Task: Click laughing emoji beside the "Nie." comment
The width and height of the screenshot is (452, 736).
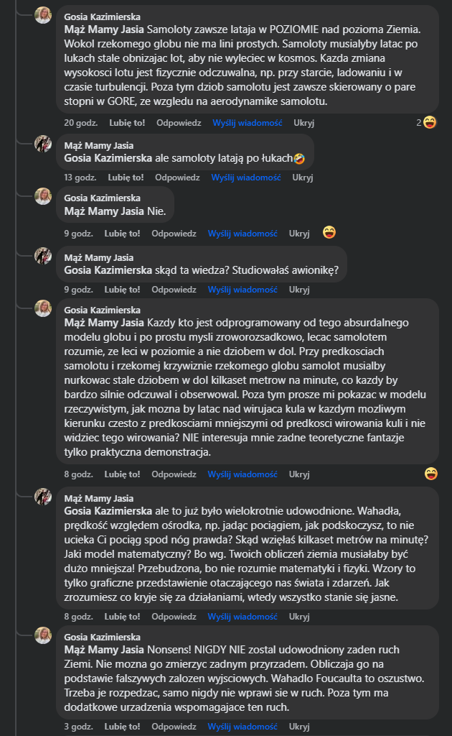Action: click(x=329, y=232)
